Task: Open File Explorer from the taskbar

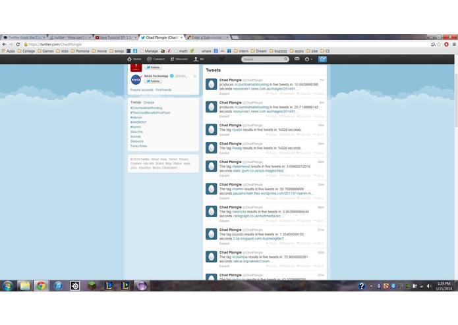Action: point(25,286)
